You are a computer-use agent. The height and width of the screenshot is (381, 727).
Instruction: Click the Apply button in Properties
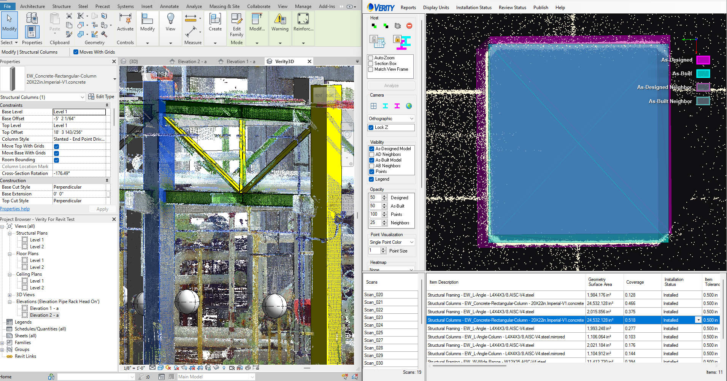[x=102, y=209]
